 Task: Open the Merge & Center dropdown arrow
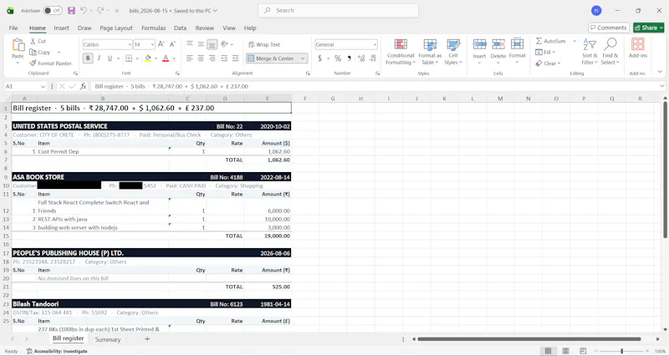303,58
